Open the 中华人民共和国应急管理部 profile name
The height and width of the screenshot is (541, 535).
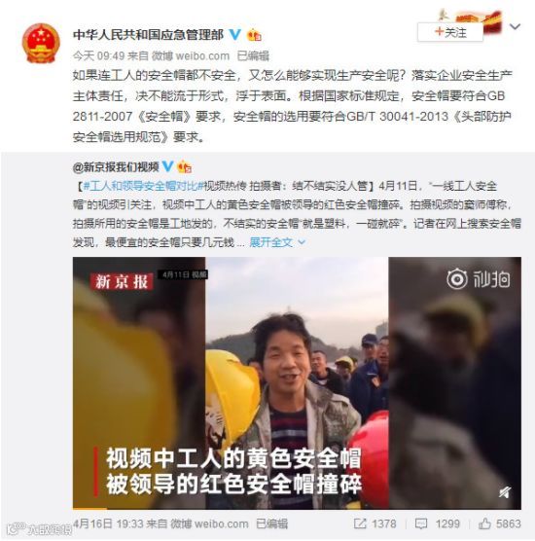pos(148,34)
